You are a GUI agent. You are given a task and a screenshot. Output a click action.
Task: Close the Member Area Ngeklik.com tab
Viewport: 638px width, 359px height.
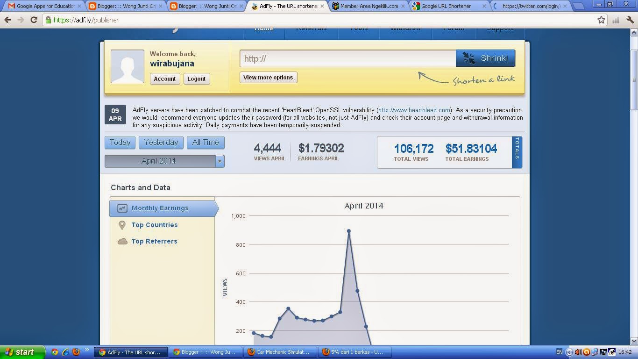[x=403, y=6]
